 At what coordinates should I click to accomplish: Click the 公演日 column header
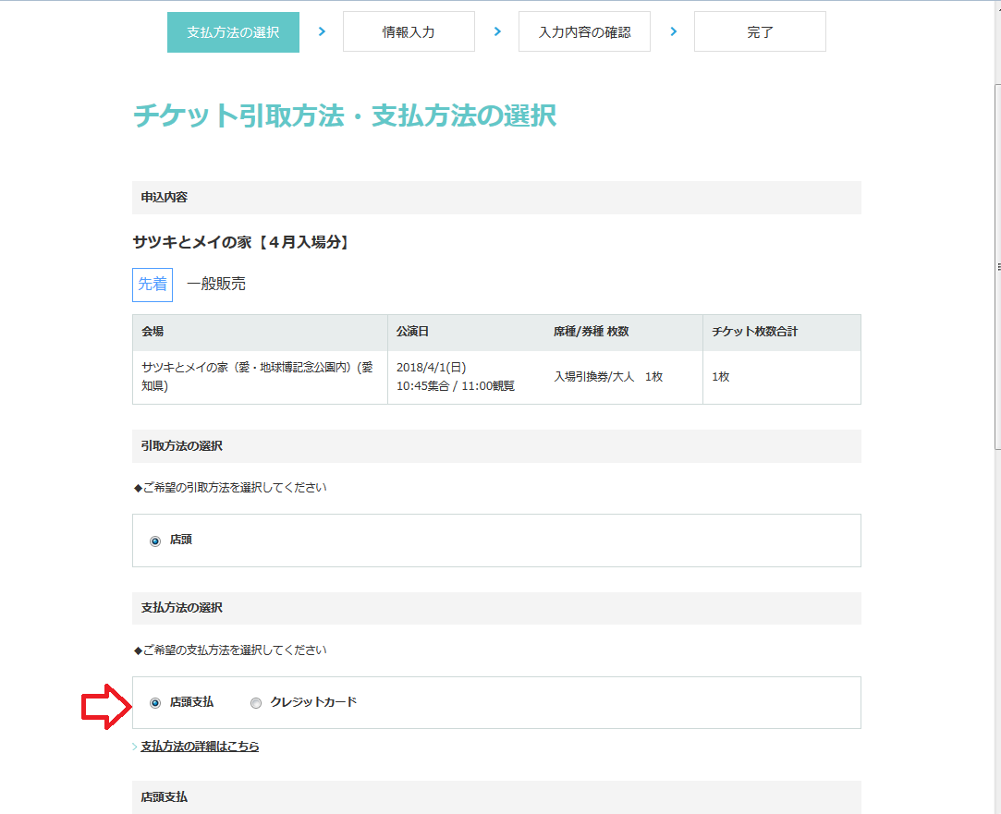[x=412, y=332]
